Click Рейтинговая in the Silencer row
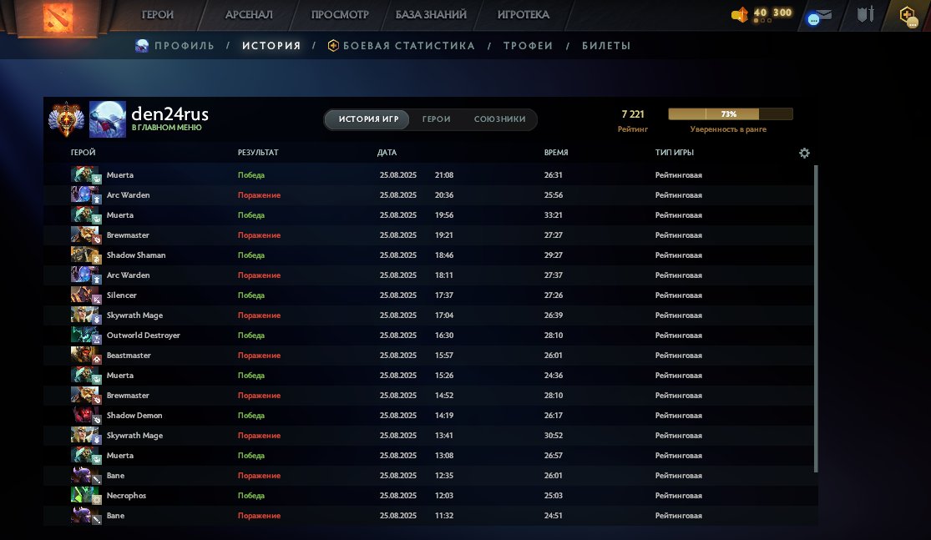 coord(678,295)
